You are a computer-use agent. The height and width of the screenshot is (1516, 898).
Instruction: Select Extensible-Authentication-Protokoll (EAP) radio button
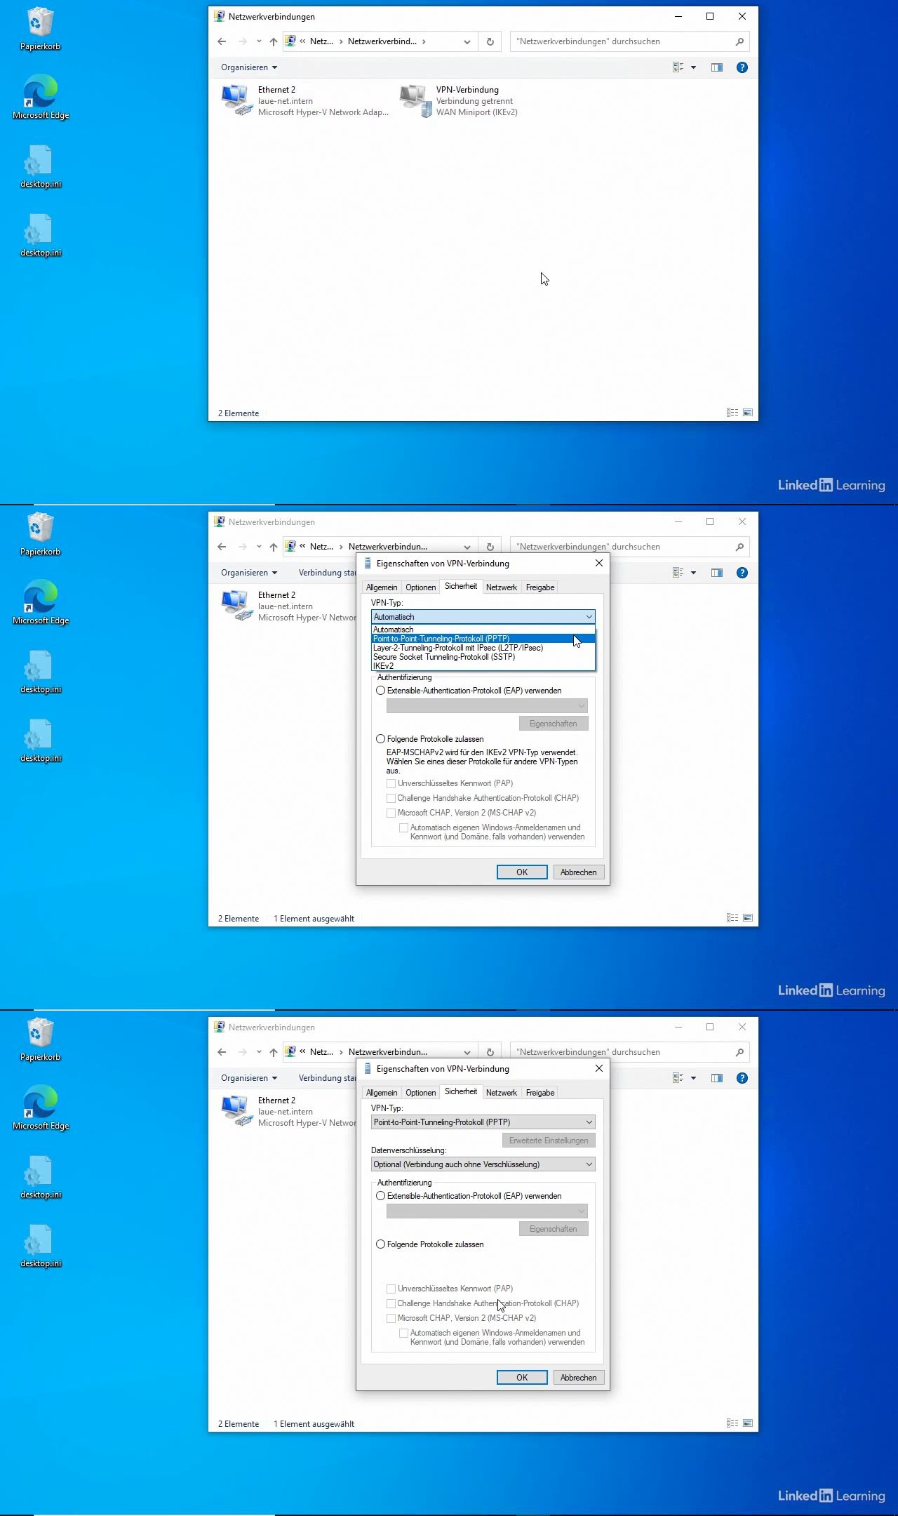point(381,1196)
